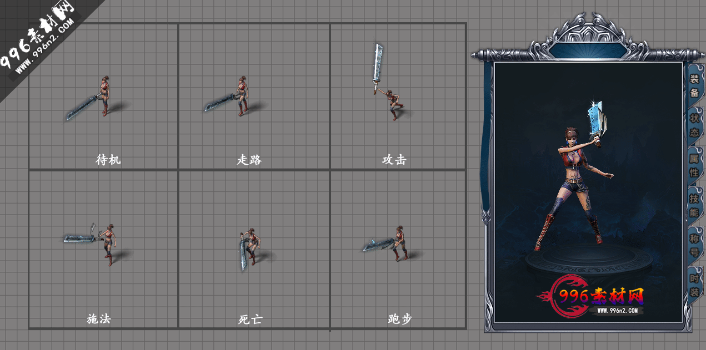Click the 攻击 label text
706x350 pixels.
click(x=394, y=160)
